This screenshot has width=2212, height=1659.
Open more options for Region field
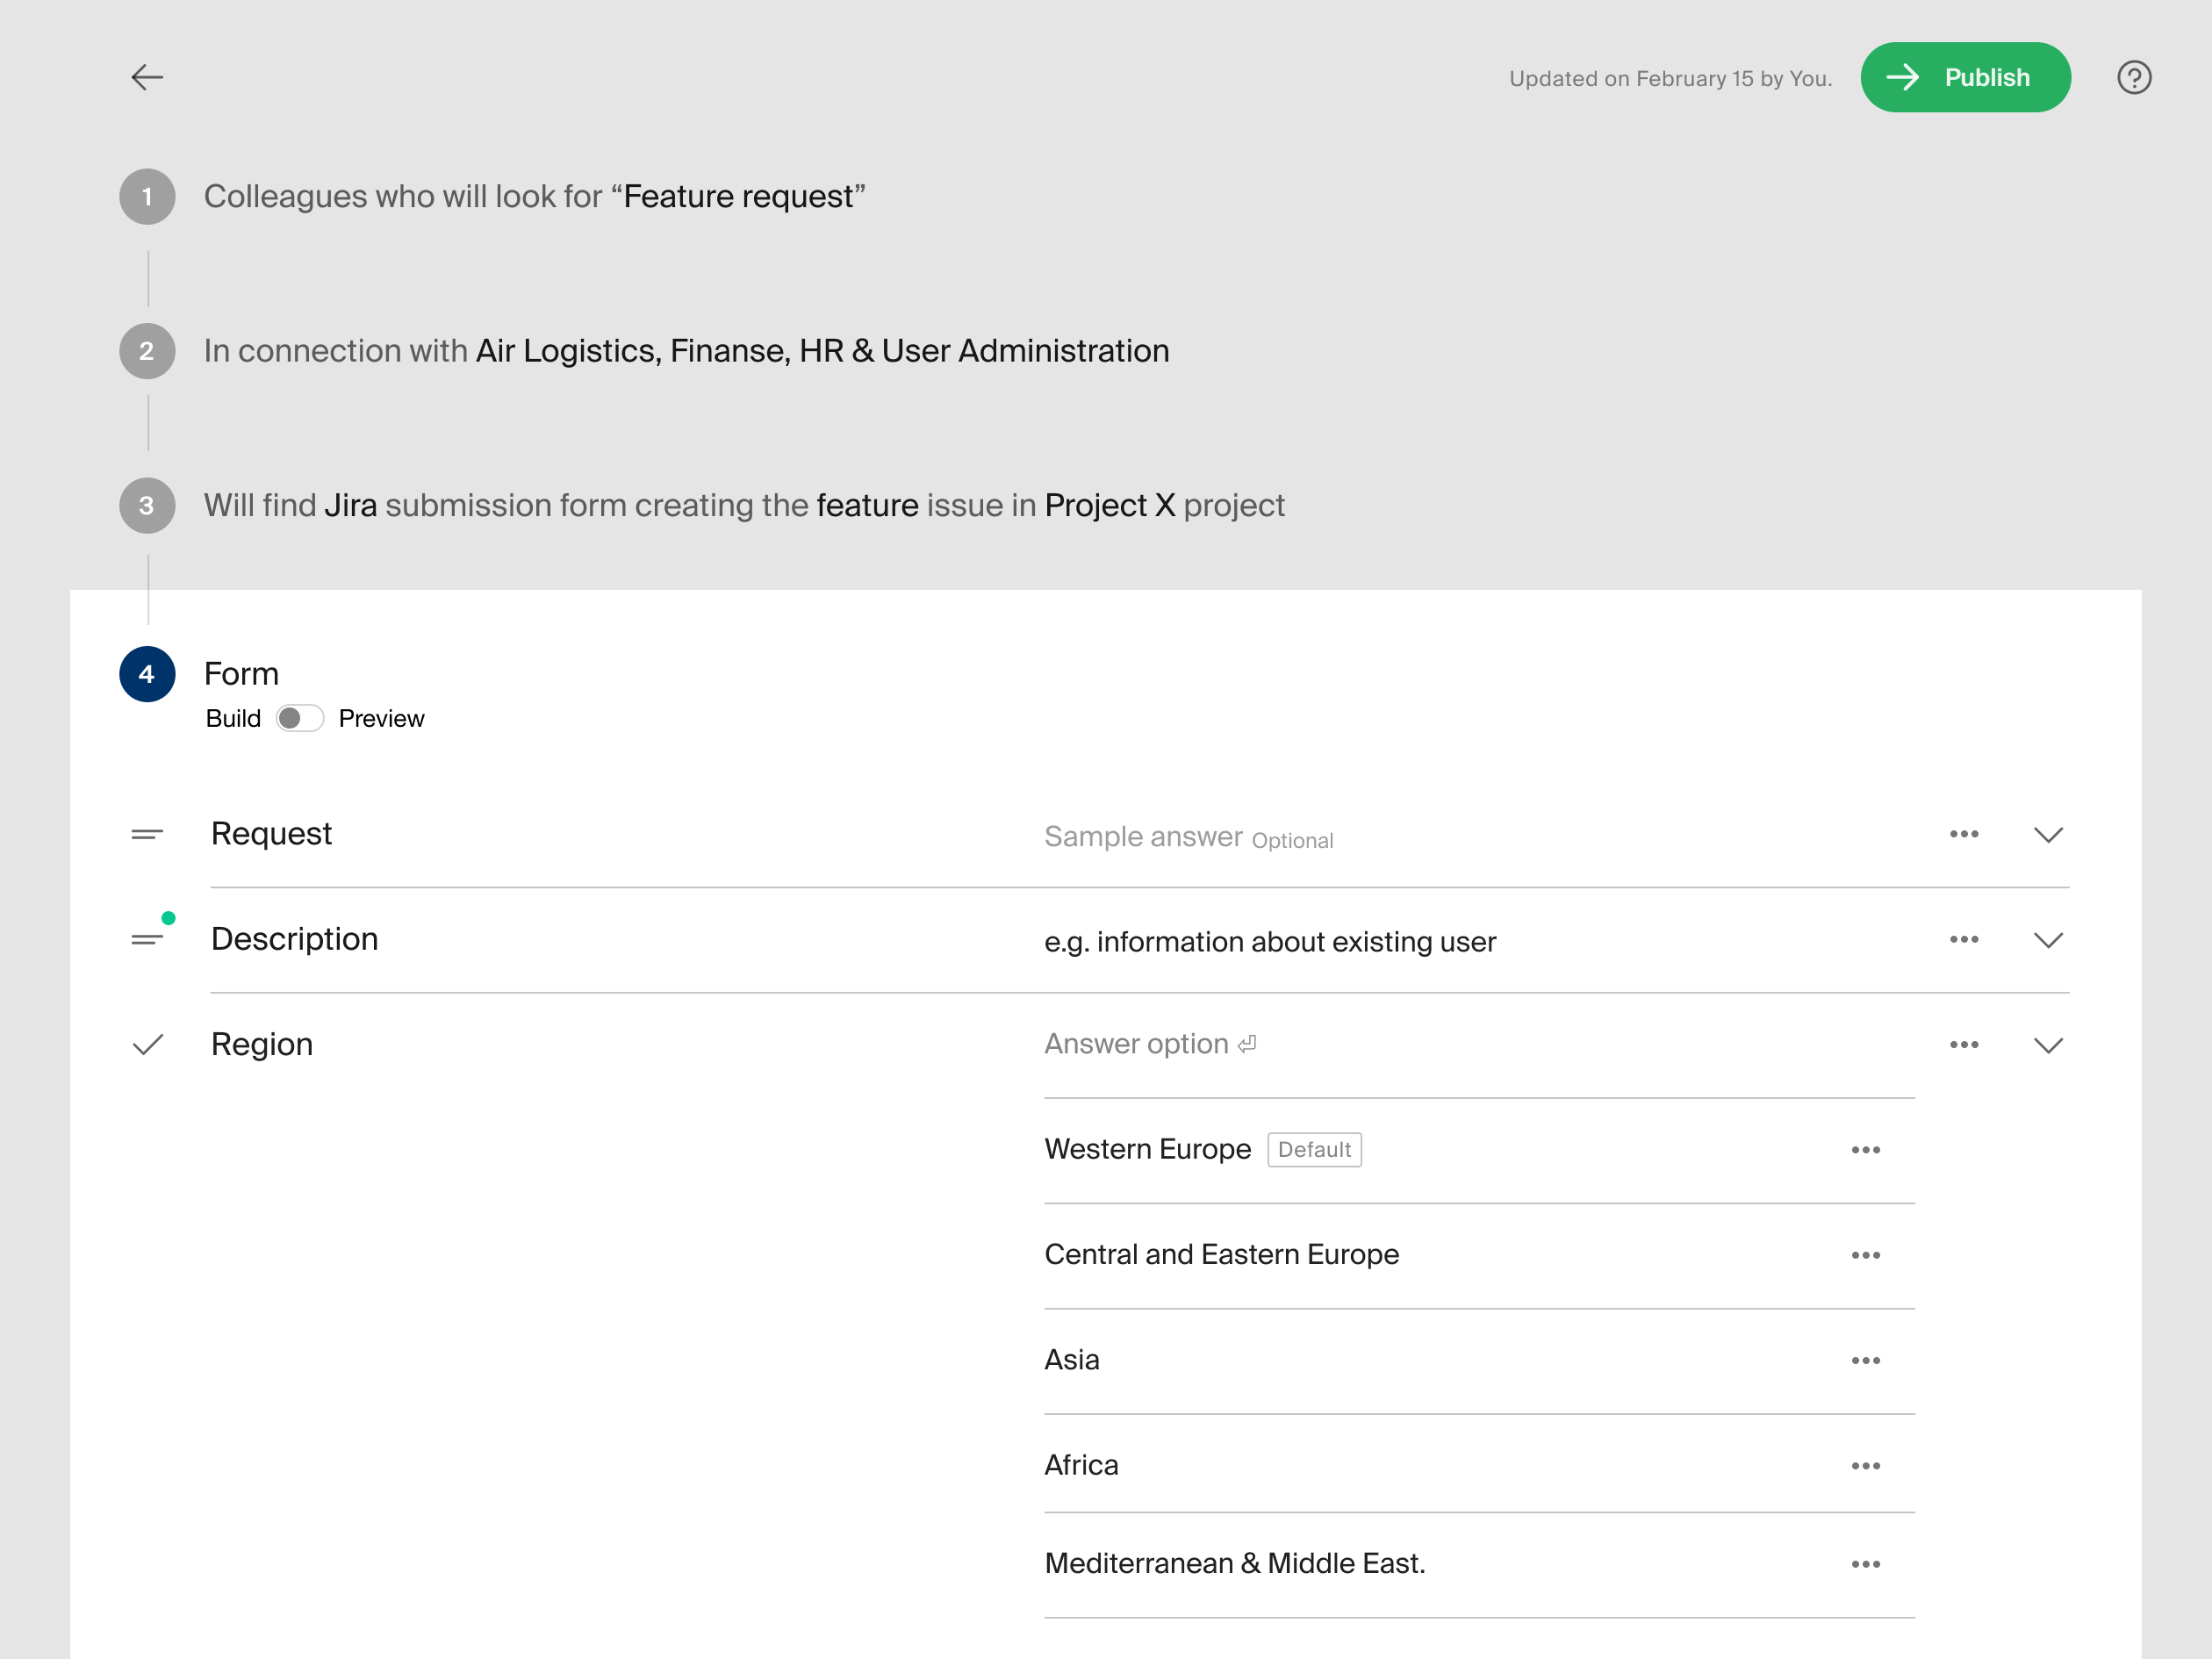pos(1963,1044)
